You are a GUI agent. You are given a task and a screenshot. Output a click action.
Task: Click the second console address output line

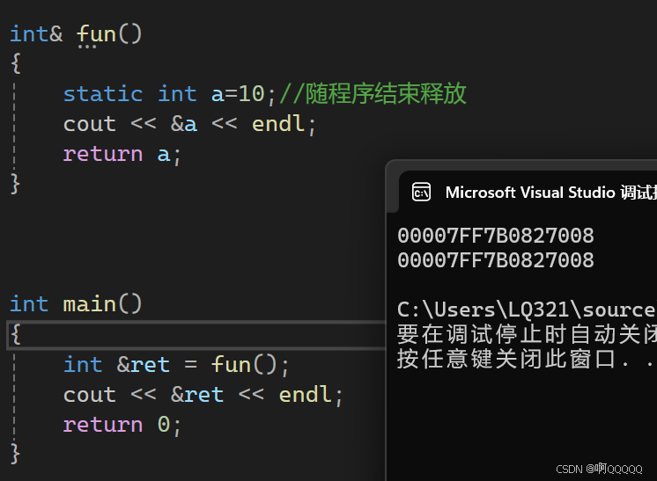495,260
